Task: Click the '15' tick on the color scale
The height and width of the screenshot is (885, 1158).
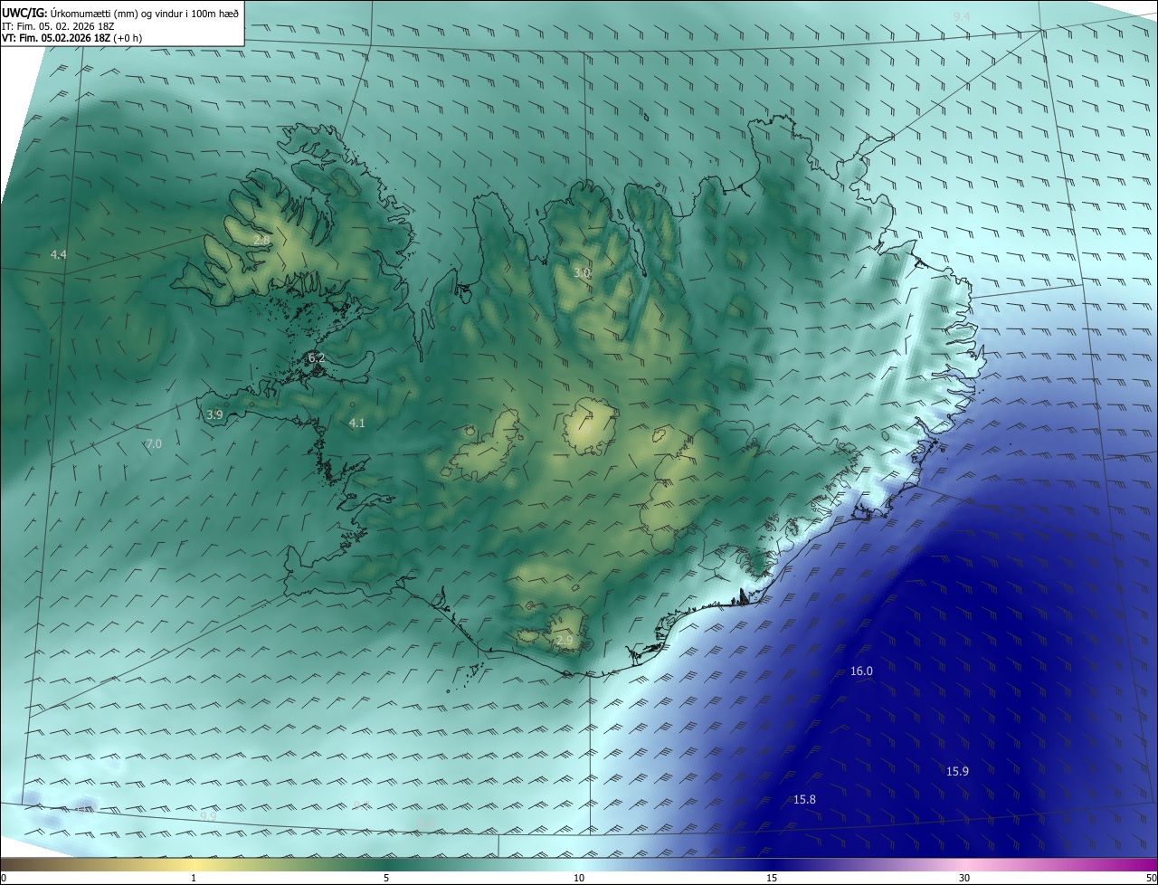Action: click(772, 878)
